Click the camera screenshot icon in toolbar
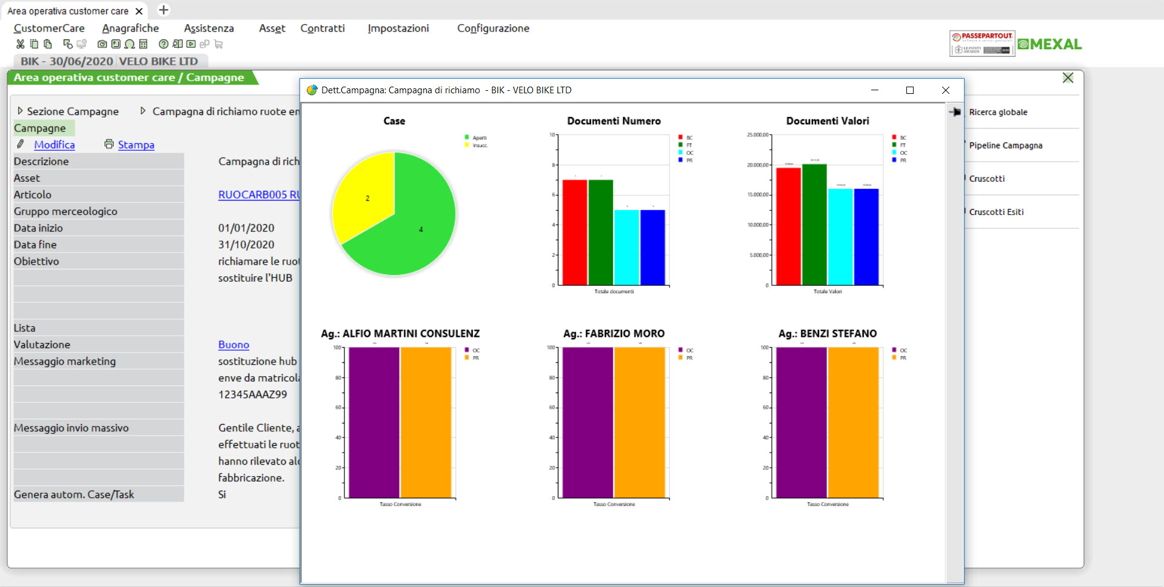Image resolution: width=1164 pixels, height=587 pixels. click(102, 44)
